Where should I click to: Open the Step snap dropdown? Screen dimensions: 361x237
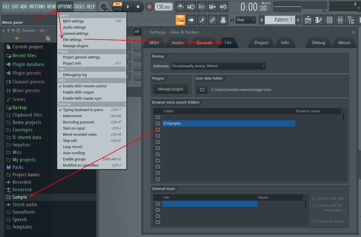[x=246, y=20]
